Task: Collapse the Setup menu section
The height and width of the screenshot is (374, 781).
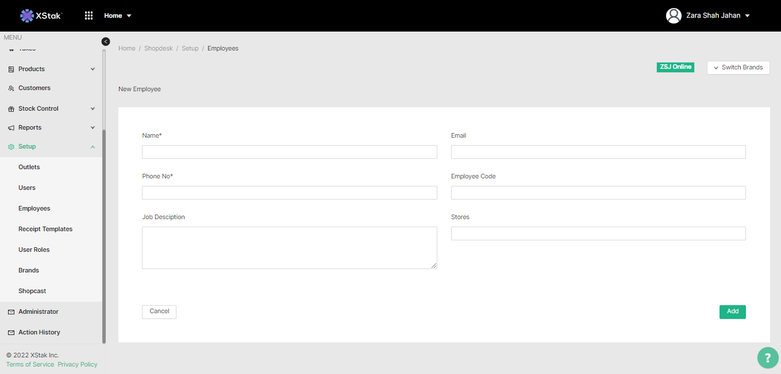Action: (x=93, y=147)
